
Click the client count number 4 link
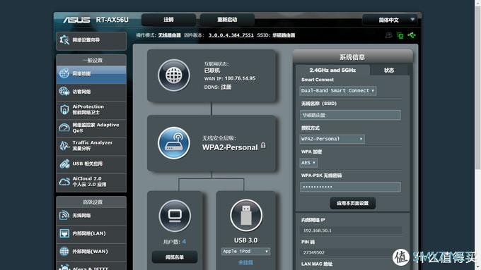click(184, 242)
